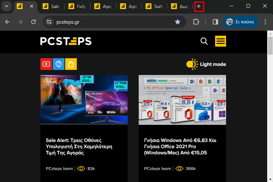
Task: Click the 83k views eye icon
Action: (x=81, y=169)
